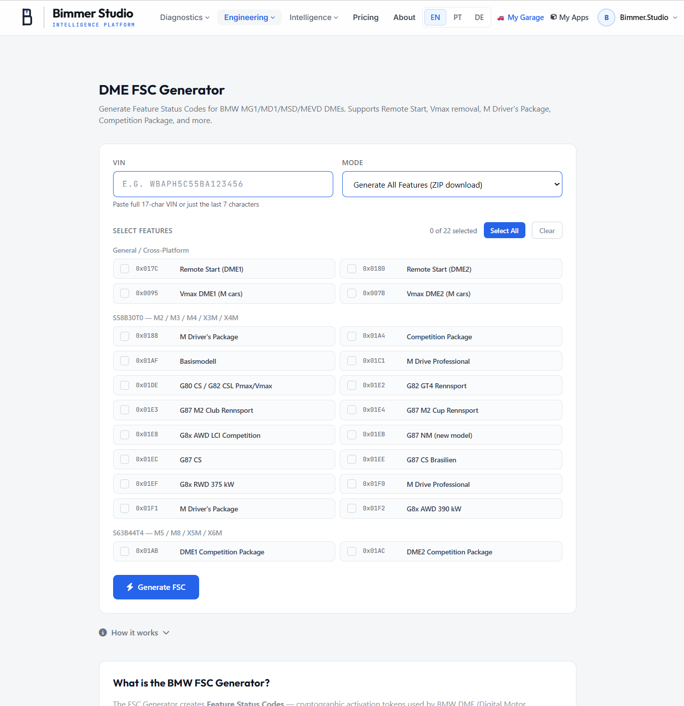Viewport: 684px width, 706px height.
Task: Open the Engineering menu
Action: pos(249,18)
